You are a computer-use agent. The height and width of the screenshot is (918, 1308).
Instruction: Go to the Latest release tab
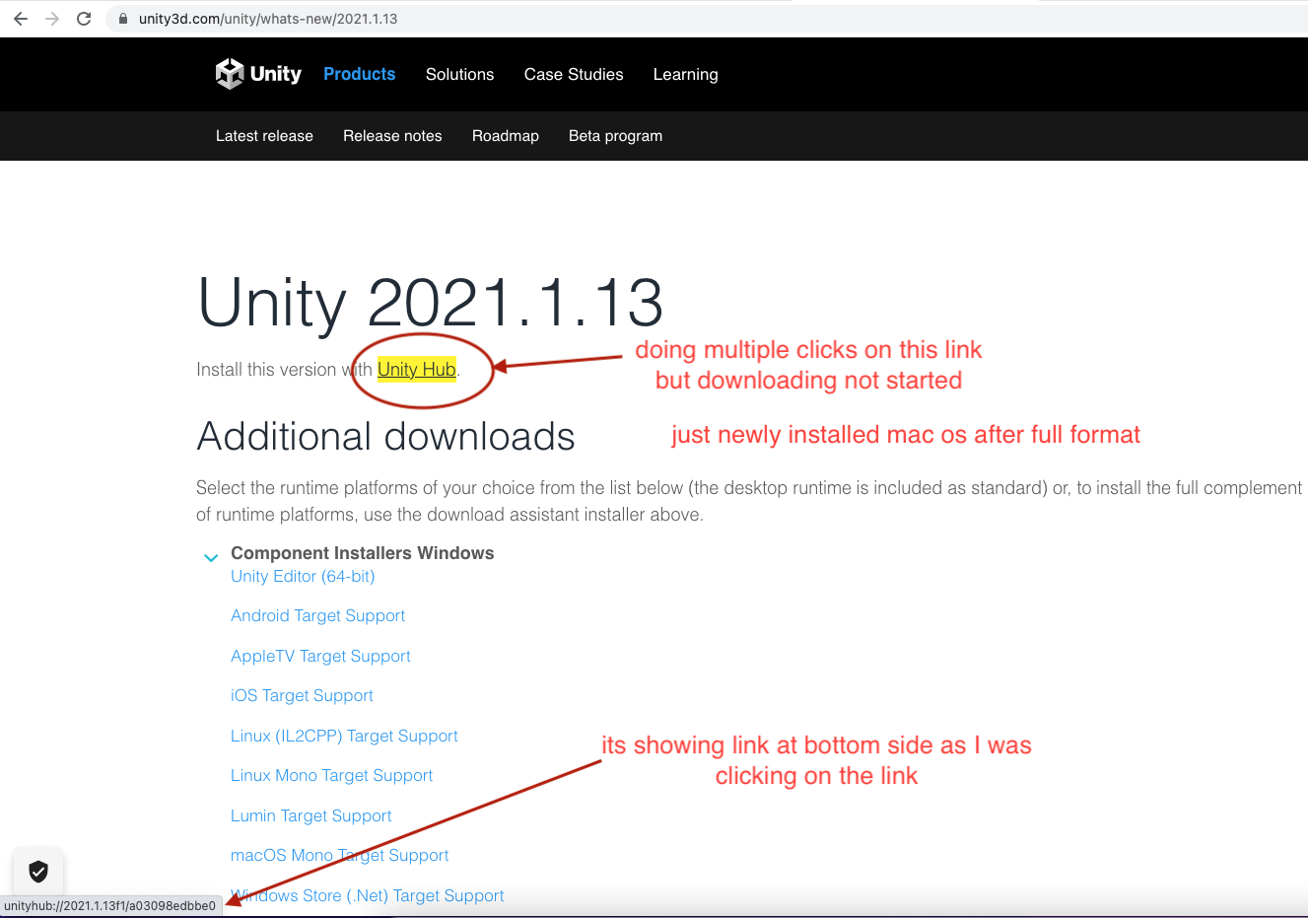(x=264, y=136)
